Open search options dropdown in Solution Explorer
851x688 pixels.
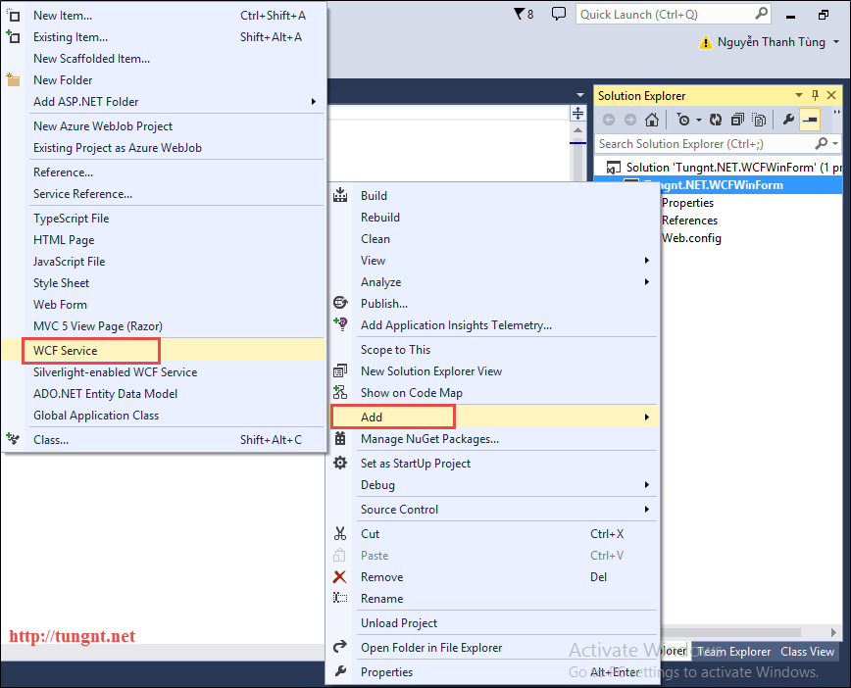(x=835, y=144)
